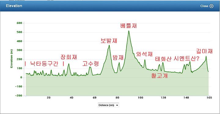Click the 500 elevation axis label
This screenshot has height=114, width=220.
(19, 32)
